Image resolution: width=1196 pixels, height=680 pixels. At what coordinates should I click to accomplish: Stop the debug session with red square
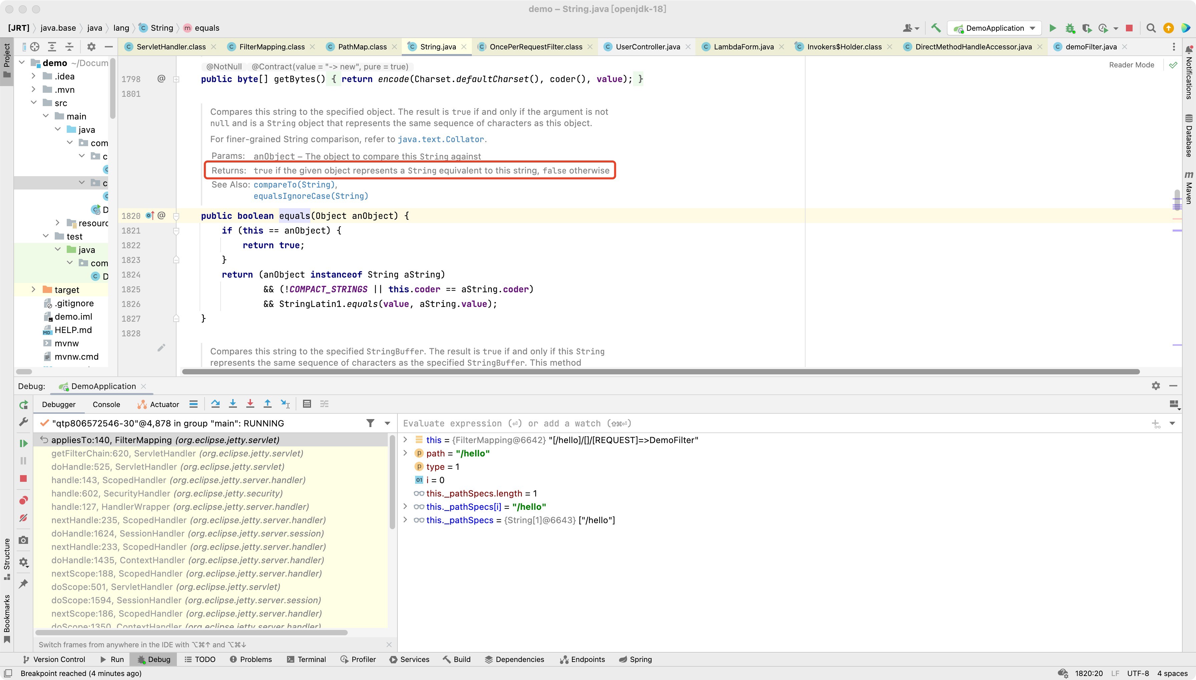(23, 479)
